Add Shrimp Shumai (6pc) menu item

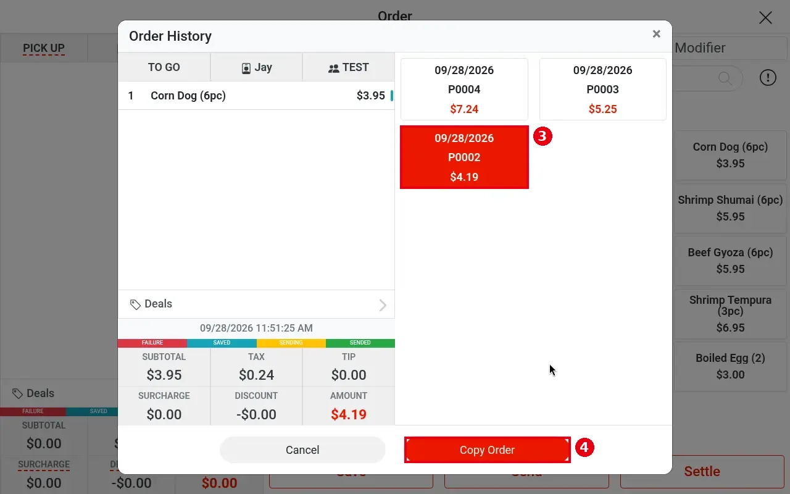click(x=731, y=208)
